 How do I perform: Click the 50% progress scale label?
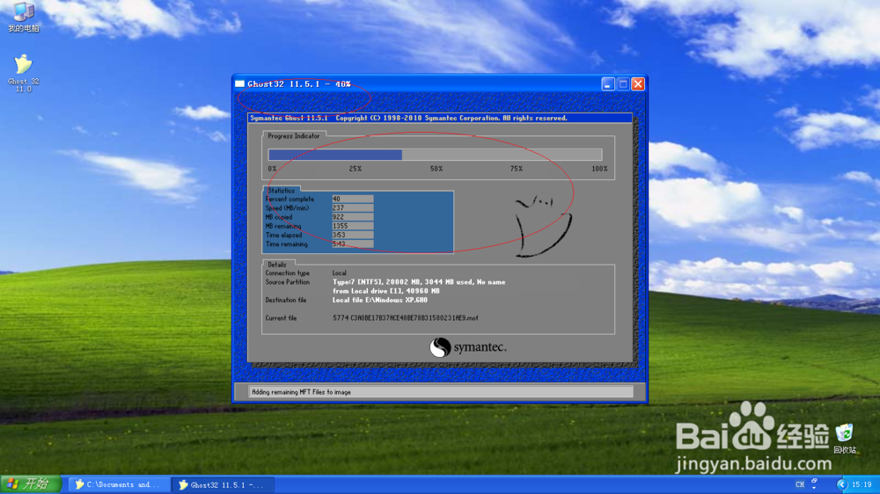click(x=436, y=169)
